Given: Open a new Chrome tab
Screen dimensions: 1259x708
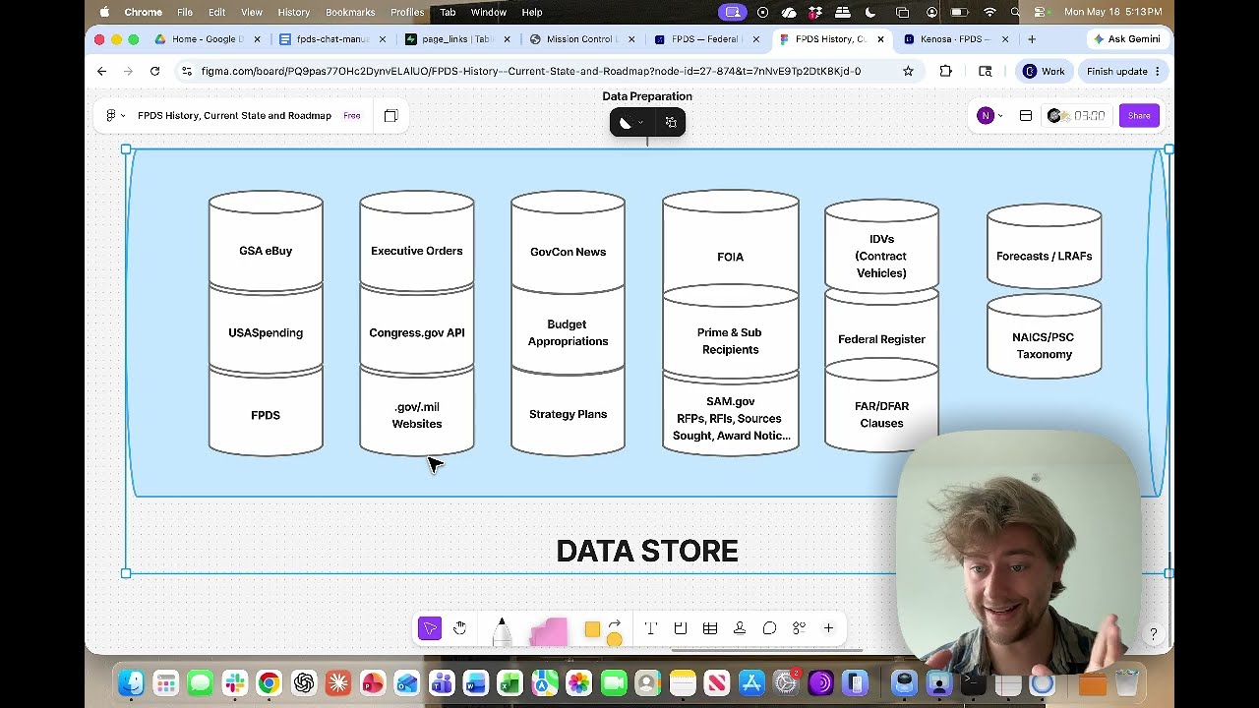Looking at the screenshot, I should (1031, 39).
